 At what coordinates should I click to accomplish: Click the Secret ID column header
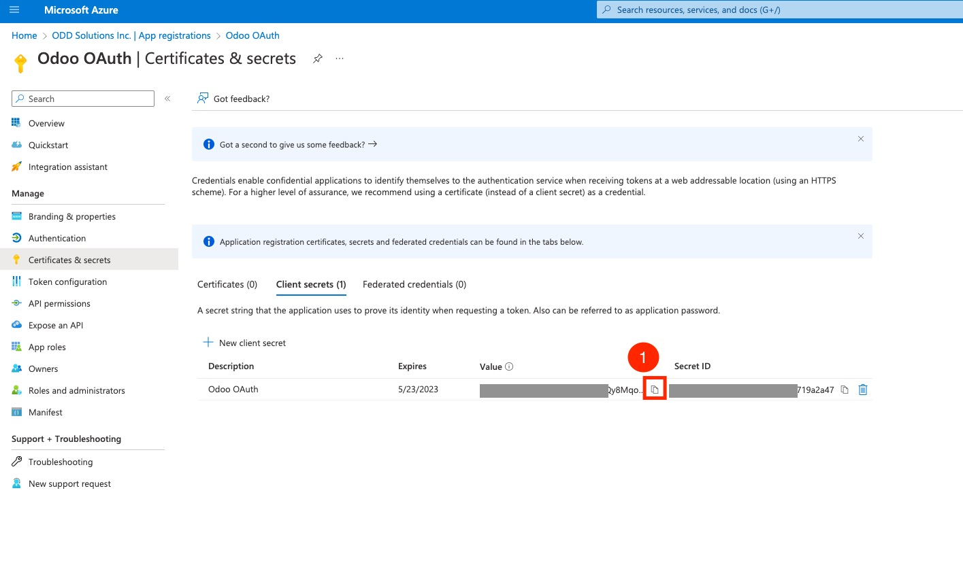pyautogui.click(x=693, y=366)
